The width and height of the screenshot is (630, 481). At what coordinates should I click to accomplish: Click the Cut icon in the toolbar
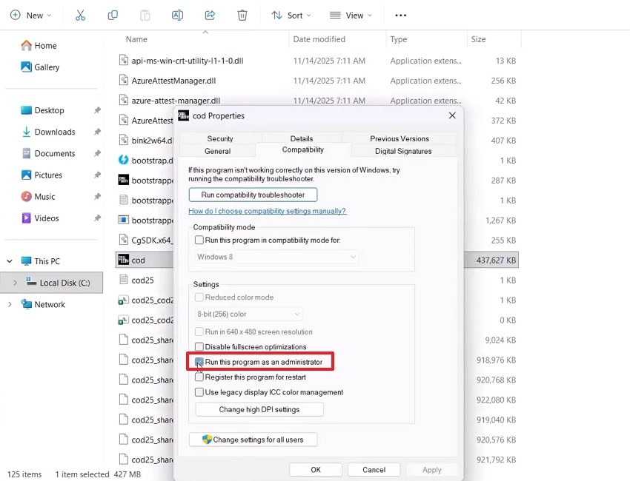(x=80, y=15)
